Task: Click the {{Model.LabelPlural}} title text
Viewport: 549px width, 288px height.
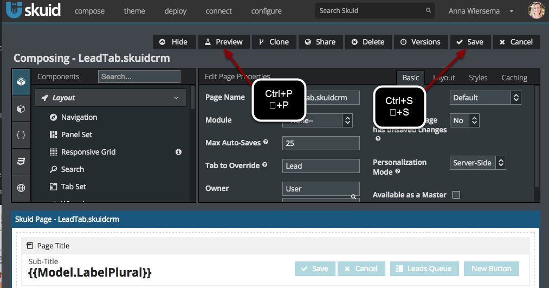Action: 89,273
